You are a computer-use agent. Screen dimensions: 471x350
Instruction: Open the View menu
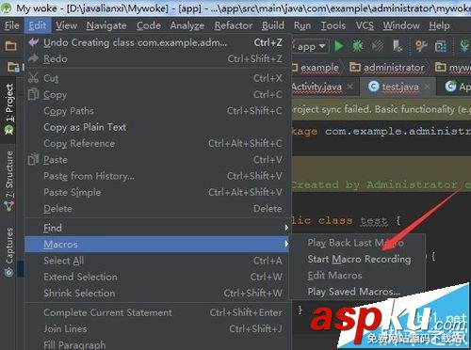coord(66,25)
